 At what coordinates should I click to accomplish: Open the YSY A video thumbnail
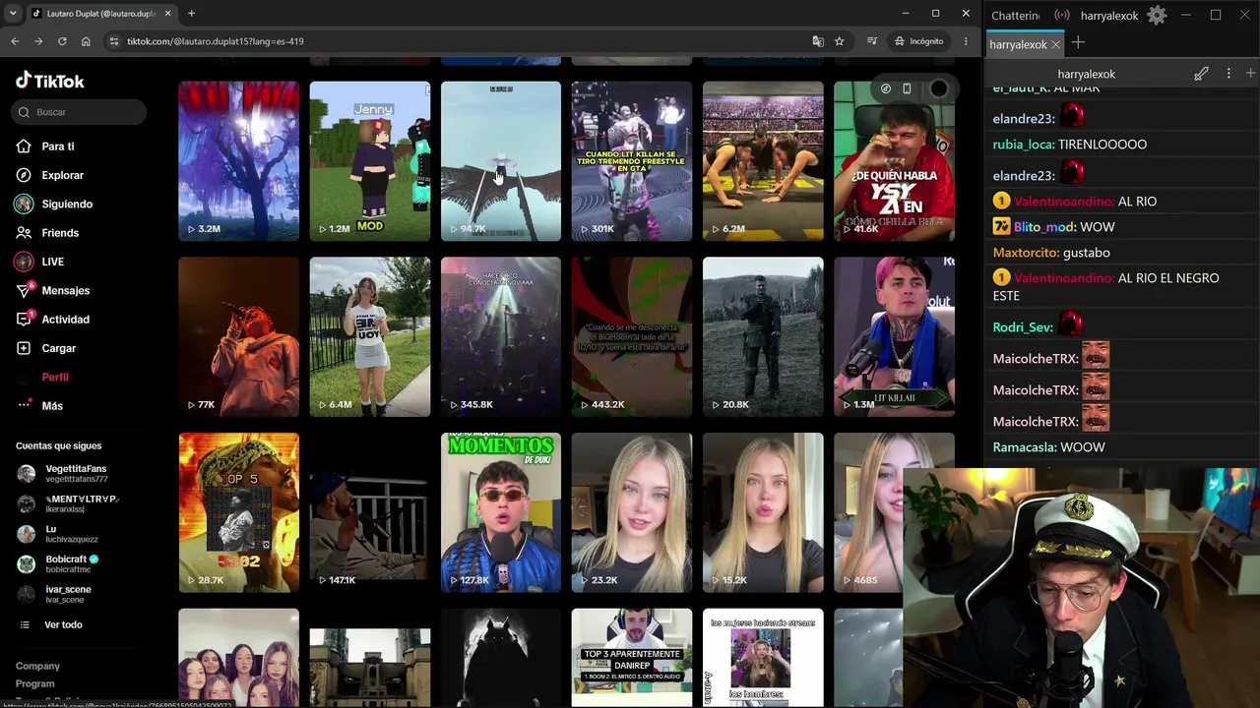[x=894, y=161]
